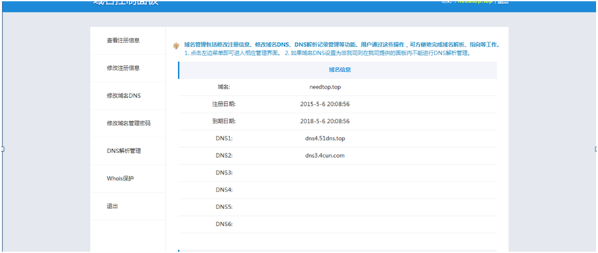Click the DNS6: label

[224, 224]
